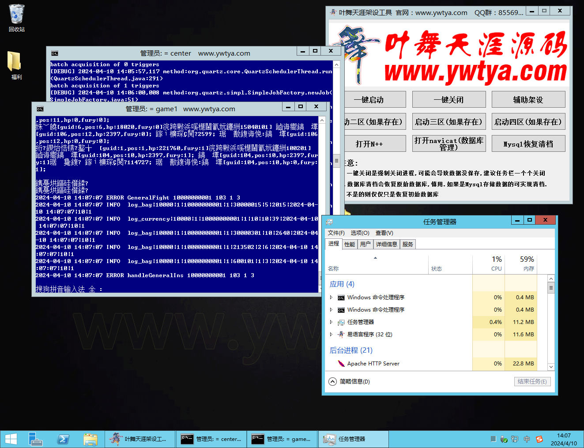Expand first Windows 命令处理程序 process
Image resolution: width=584 pixels, height=448 pixels.
point(331,297)
